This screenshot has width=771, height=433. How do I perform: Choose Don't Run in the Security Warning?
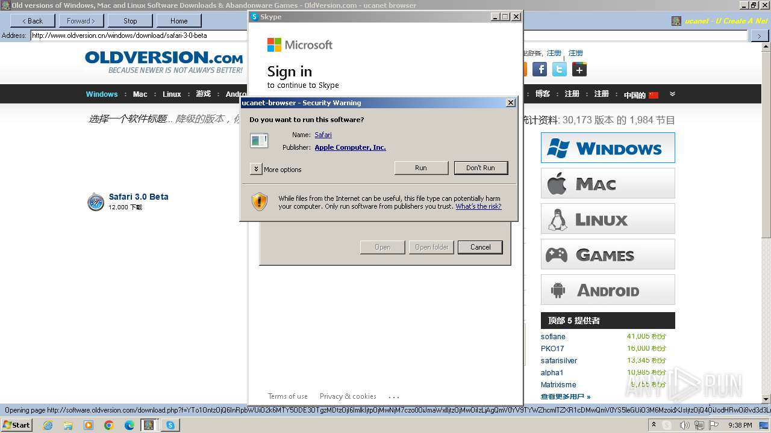[x=481, y=168]
